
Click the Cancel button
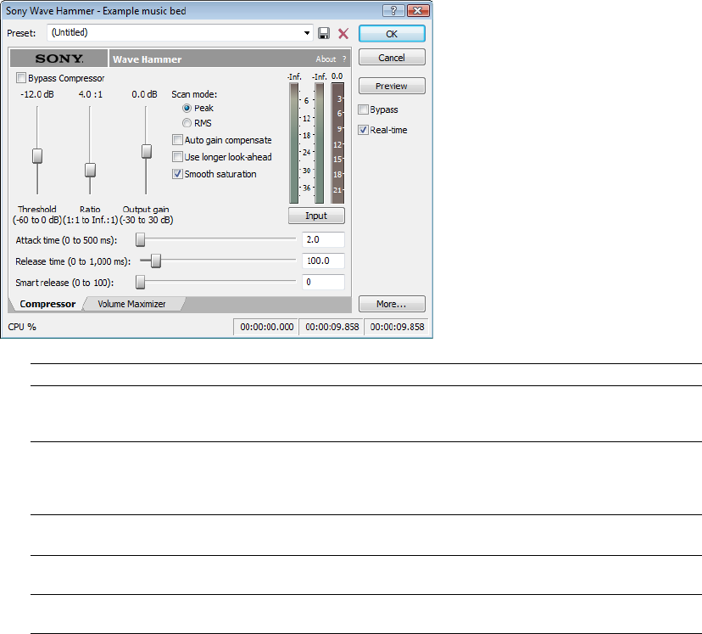(392, 58)
